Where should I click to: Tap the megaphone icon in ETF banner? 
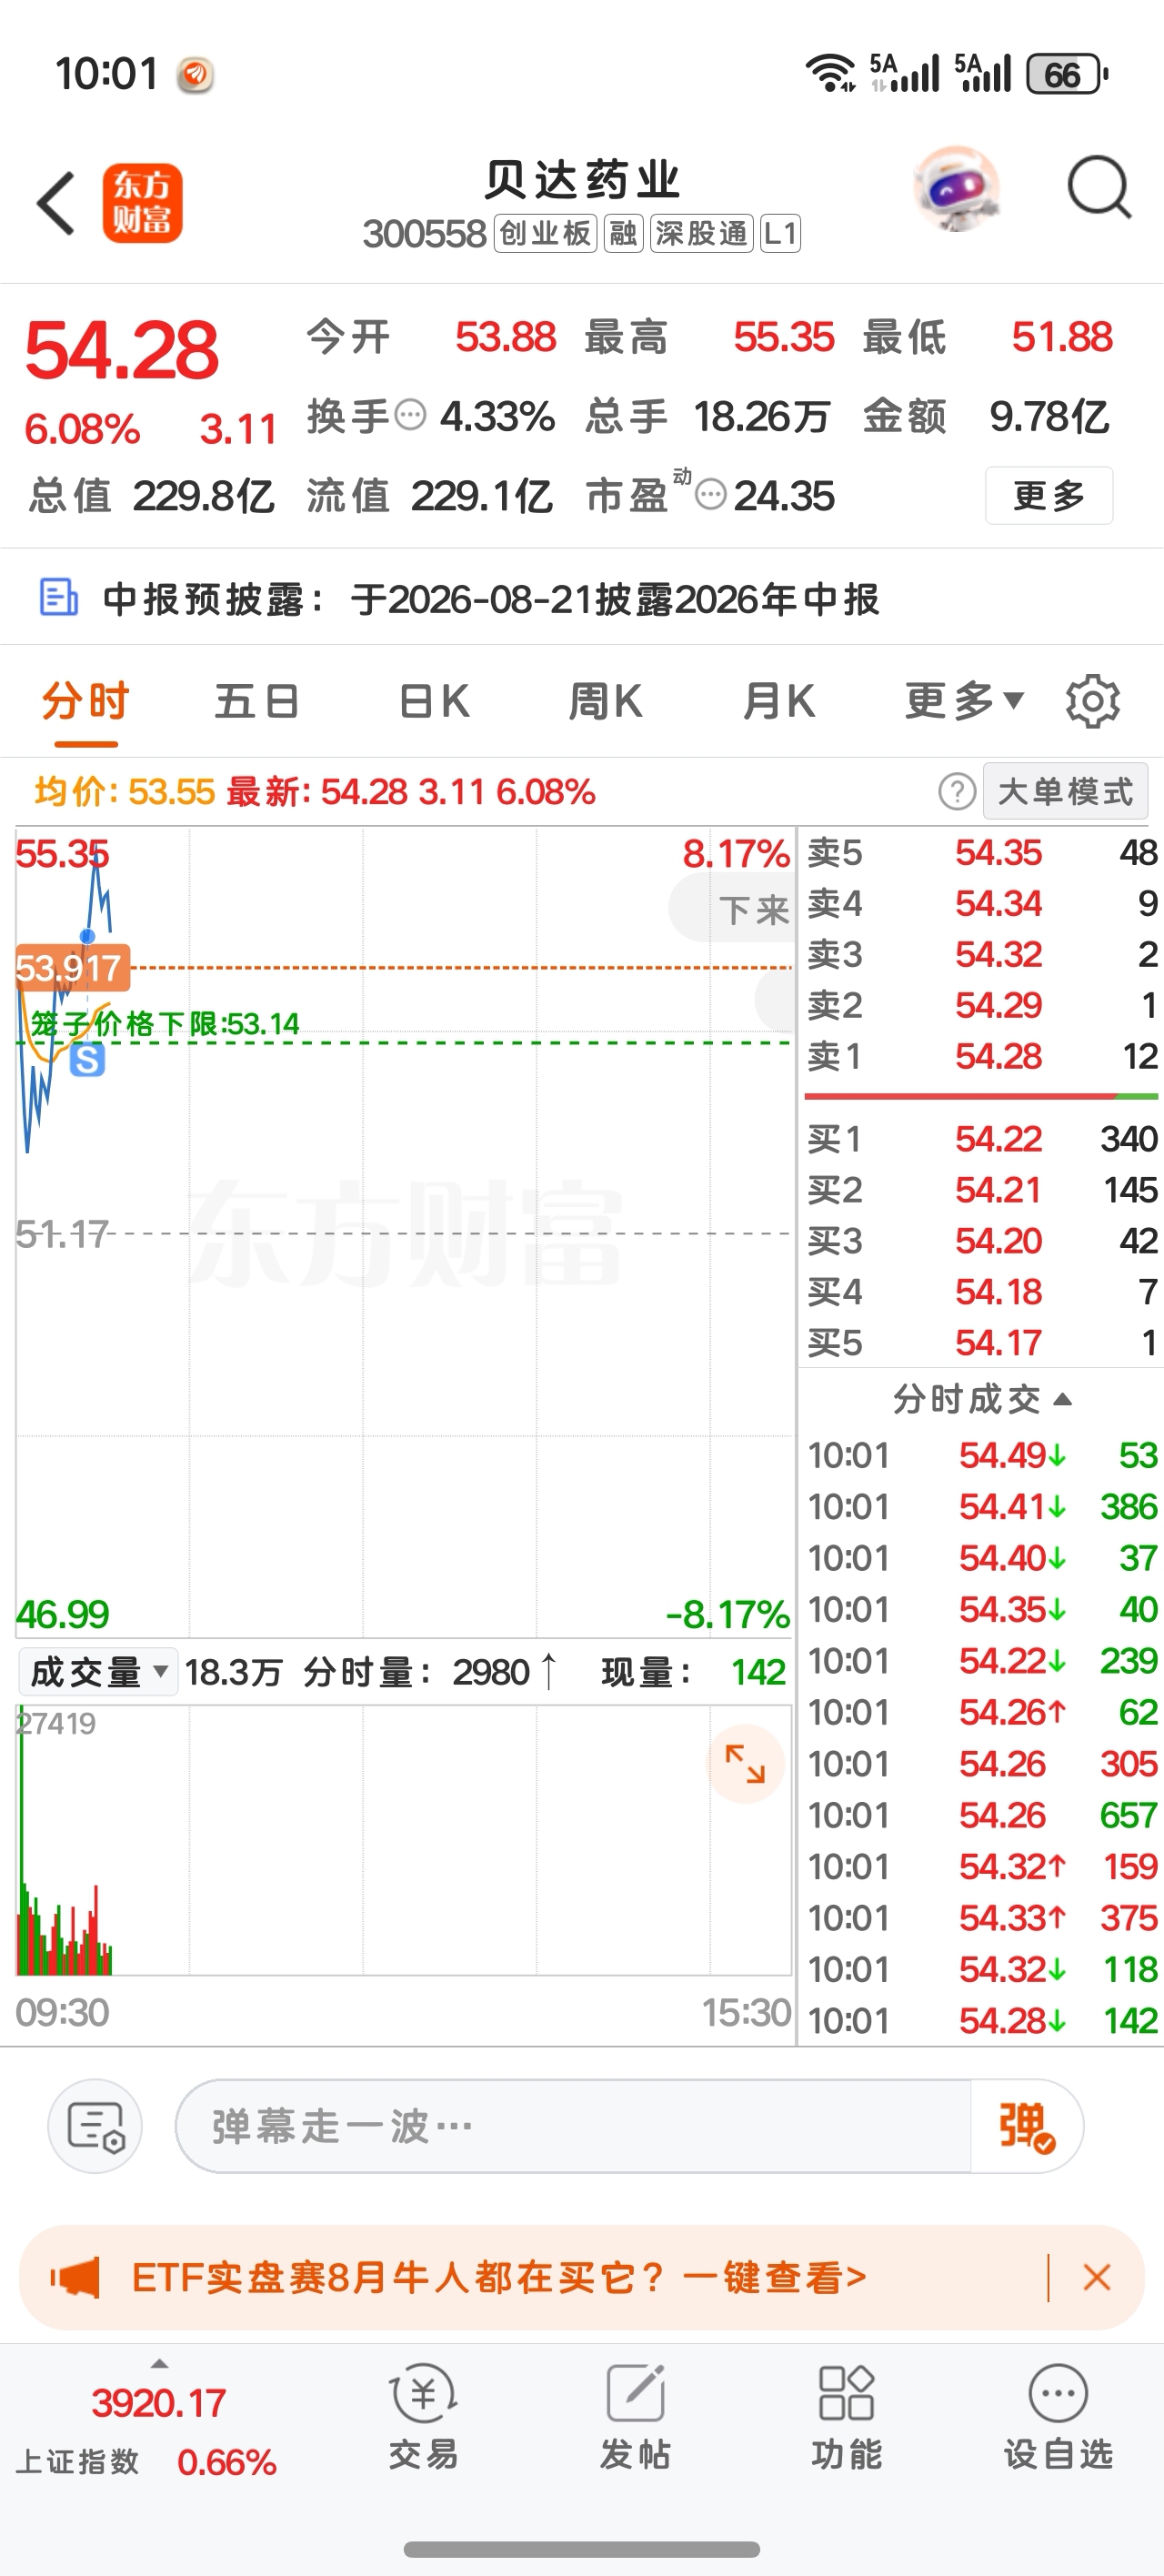coord(76,2278)
